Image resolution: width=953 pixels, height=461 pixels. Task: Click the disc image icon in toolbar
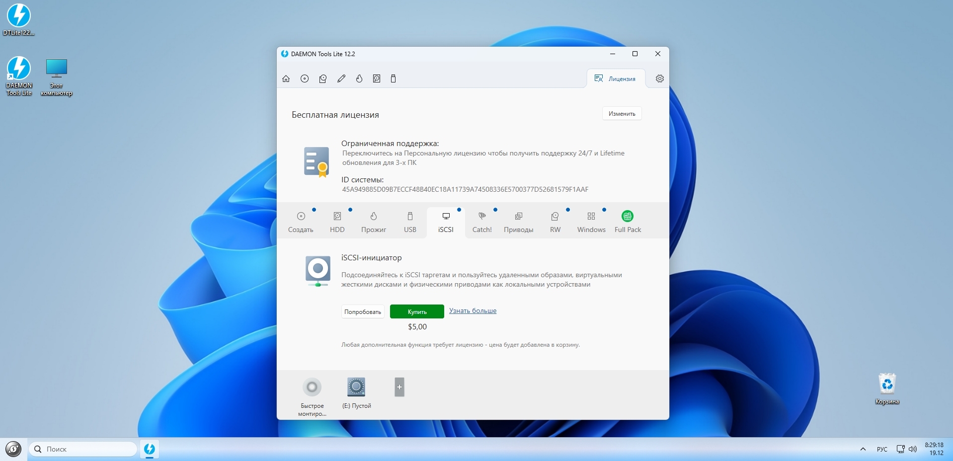tap(305, 78)
